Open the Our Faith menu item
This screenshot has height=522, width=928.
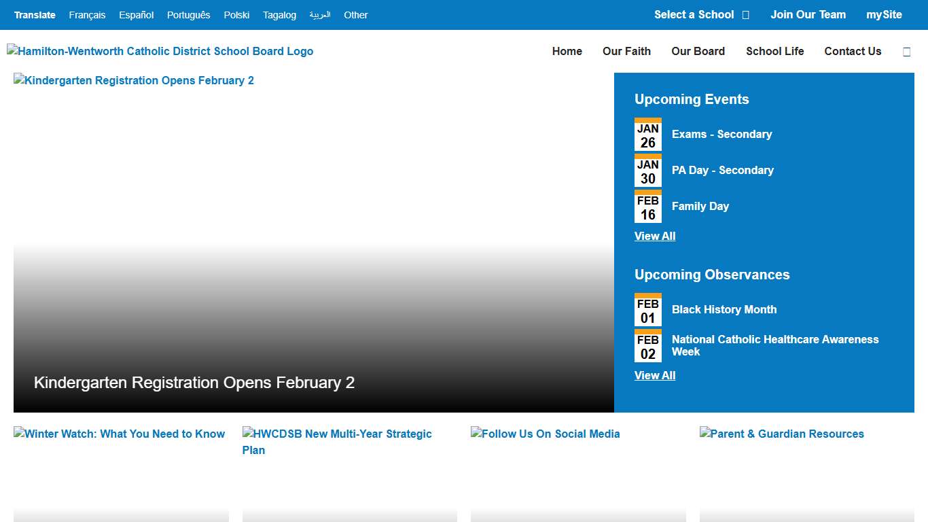pos(626,51)
